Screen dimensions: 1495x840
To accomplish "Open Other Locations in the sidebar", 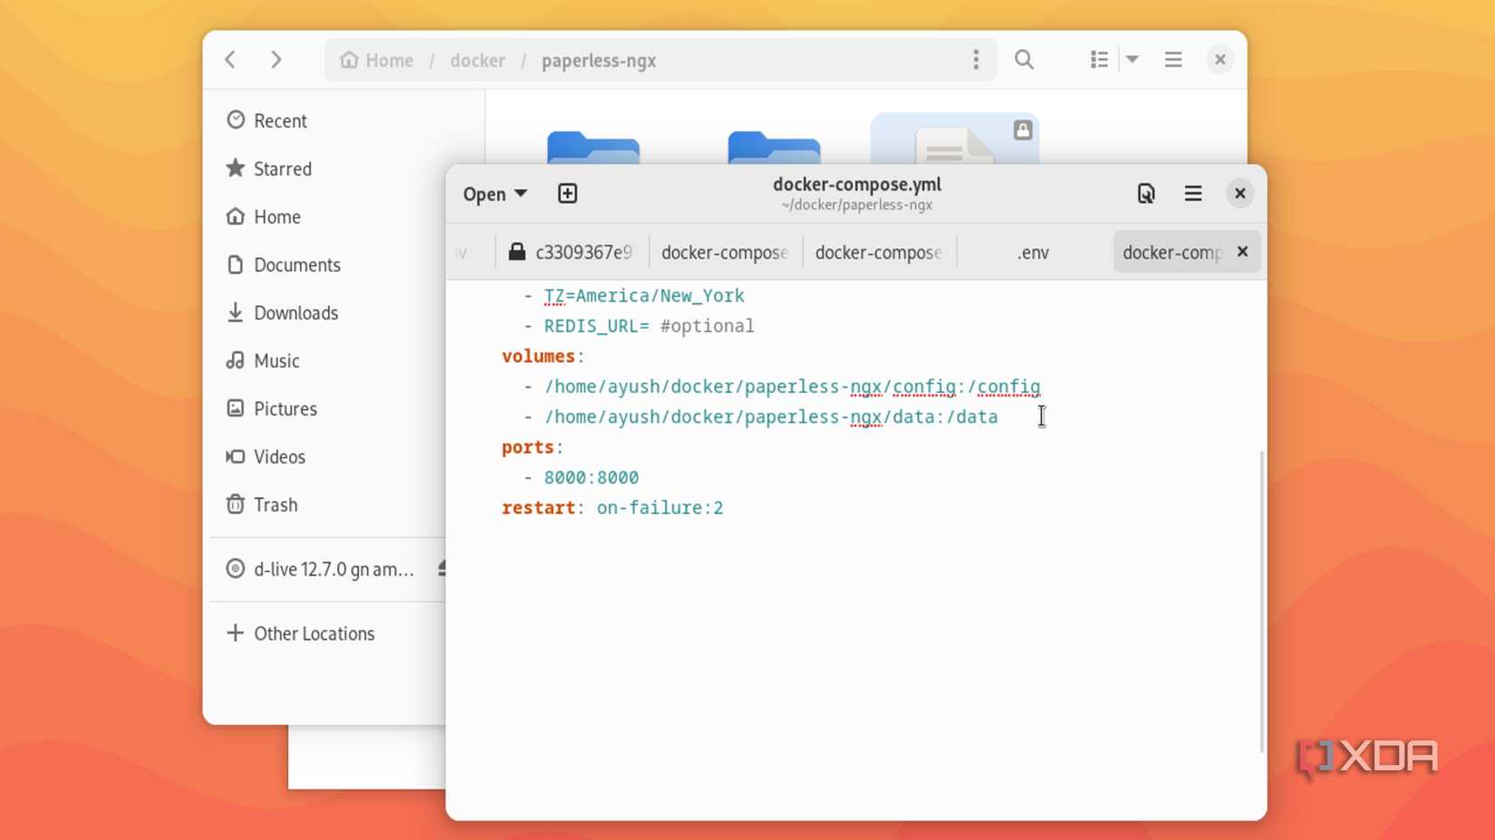I will pos(313,633).
